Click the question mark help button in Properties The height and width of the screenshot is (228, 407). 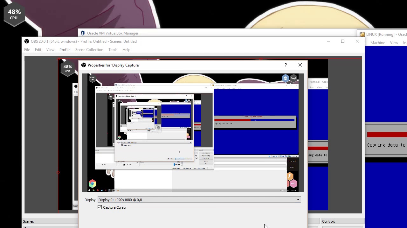[286, 65]
